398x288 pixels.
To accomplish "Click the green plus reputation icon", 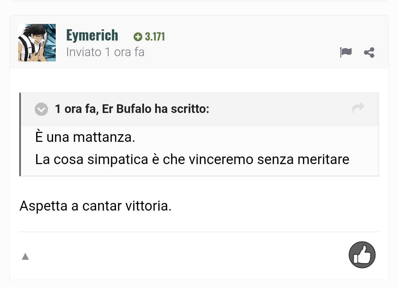I will click(x=137, y=37).
